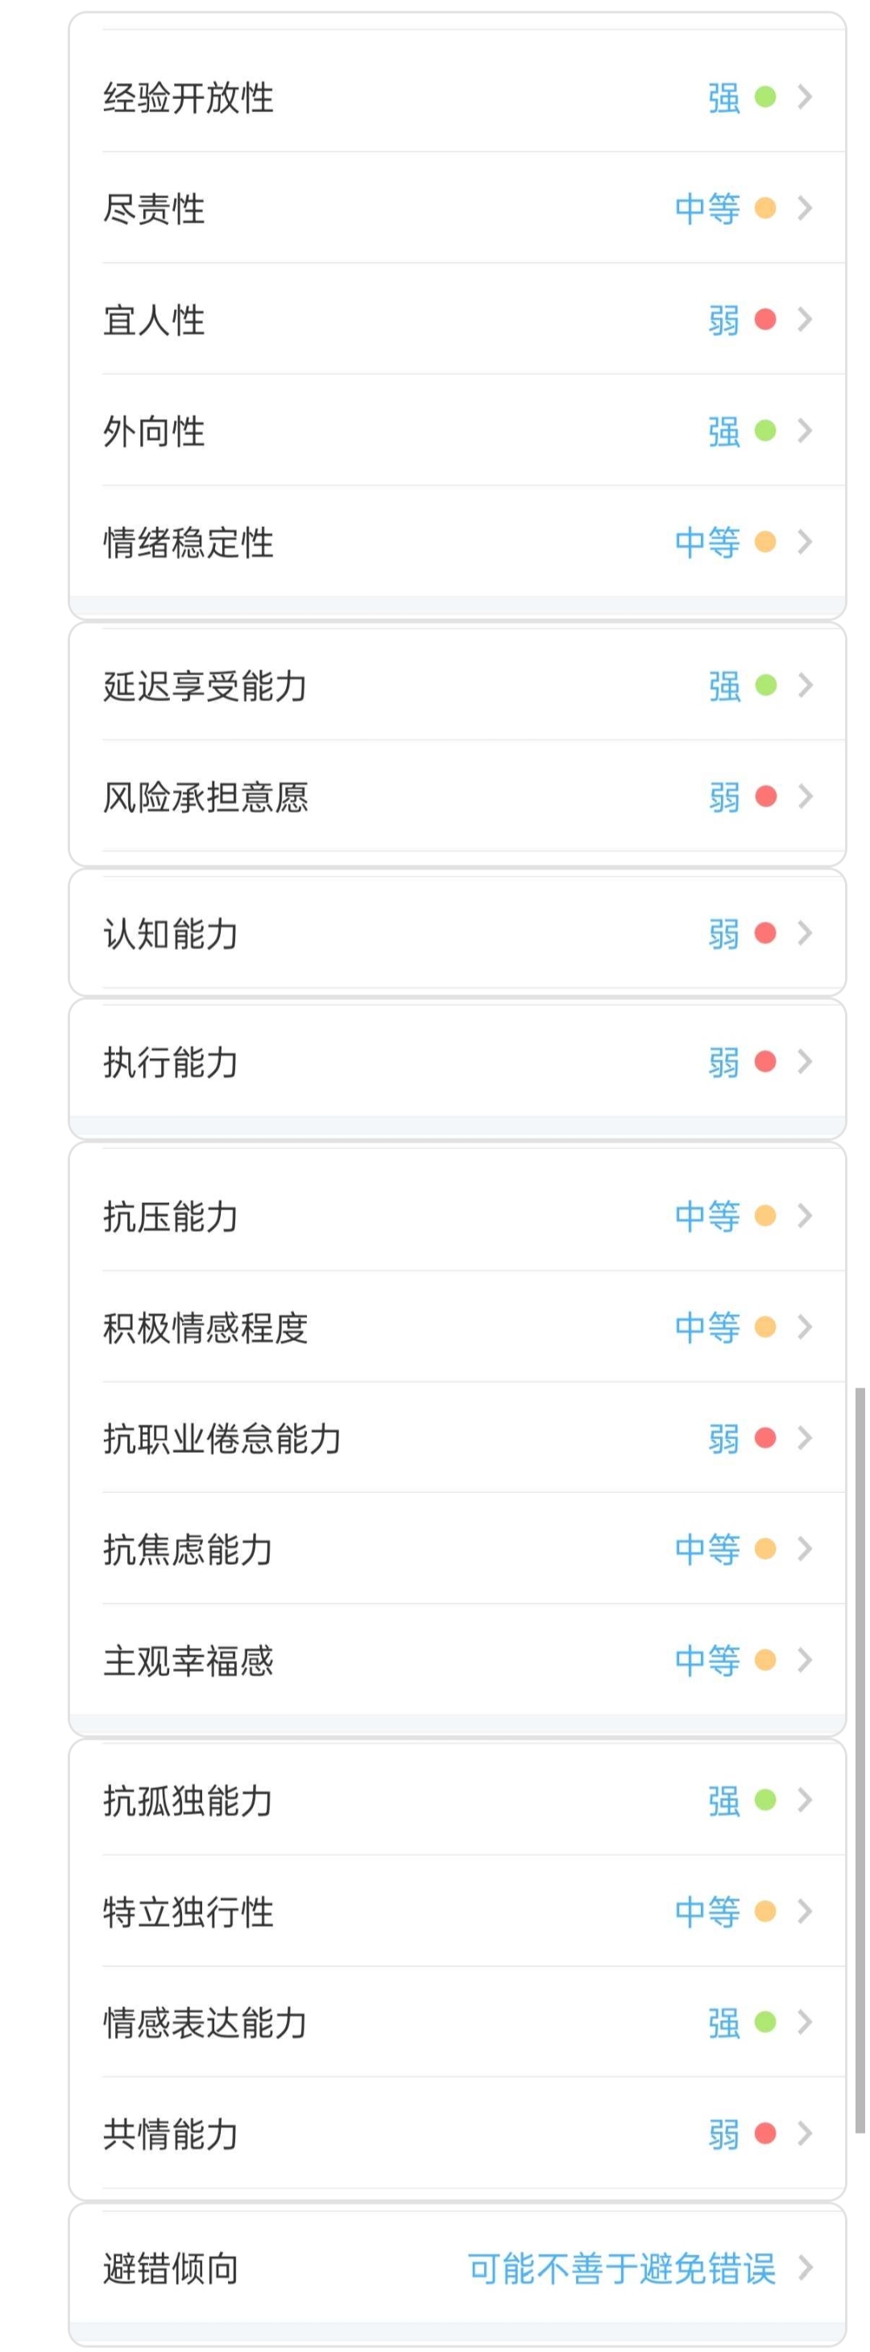Click red dot next to 认知能力
Image resolution: width=870 pixels, height=2352 pixels.
(x=765, y=933)
